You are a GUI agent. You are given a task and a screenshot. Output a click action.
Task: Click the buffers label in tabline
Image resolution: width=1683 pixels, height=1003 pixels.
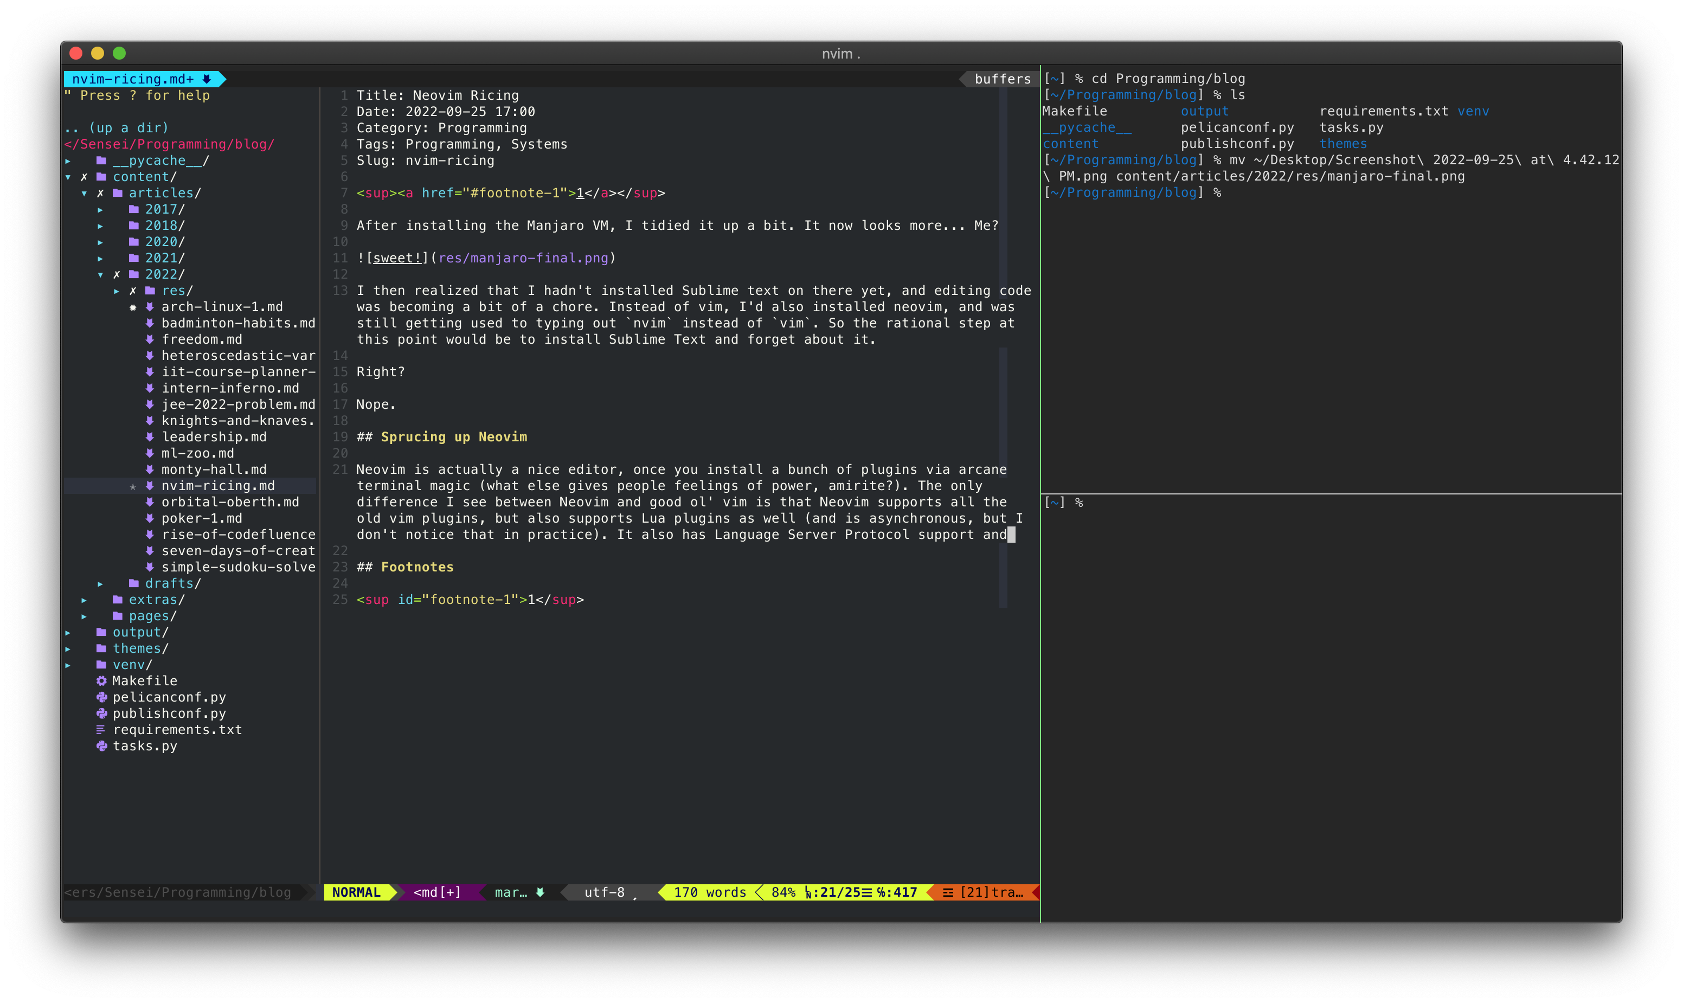(x=1003, y=79)
